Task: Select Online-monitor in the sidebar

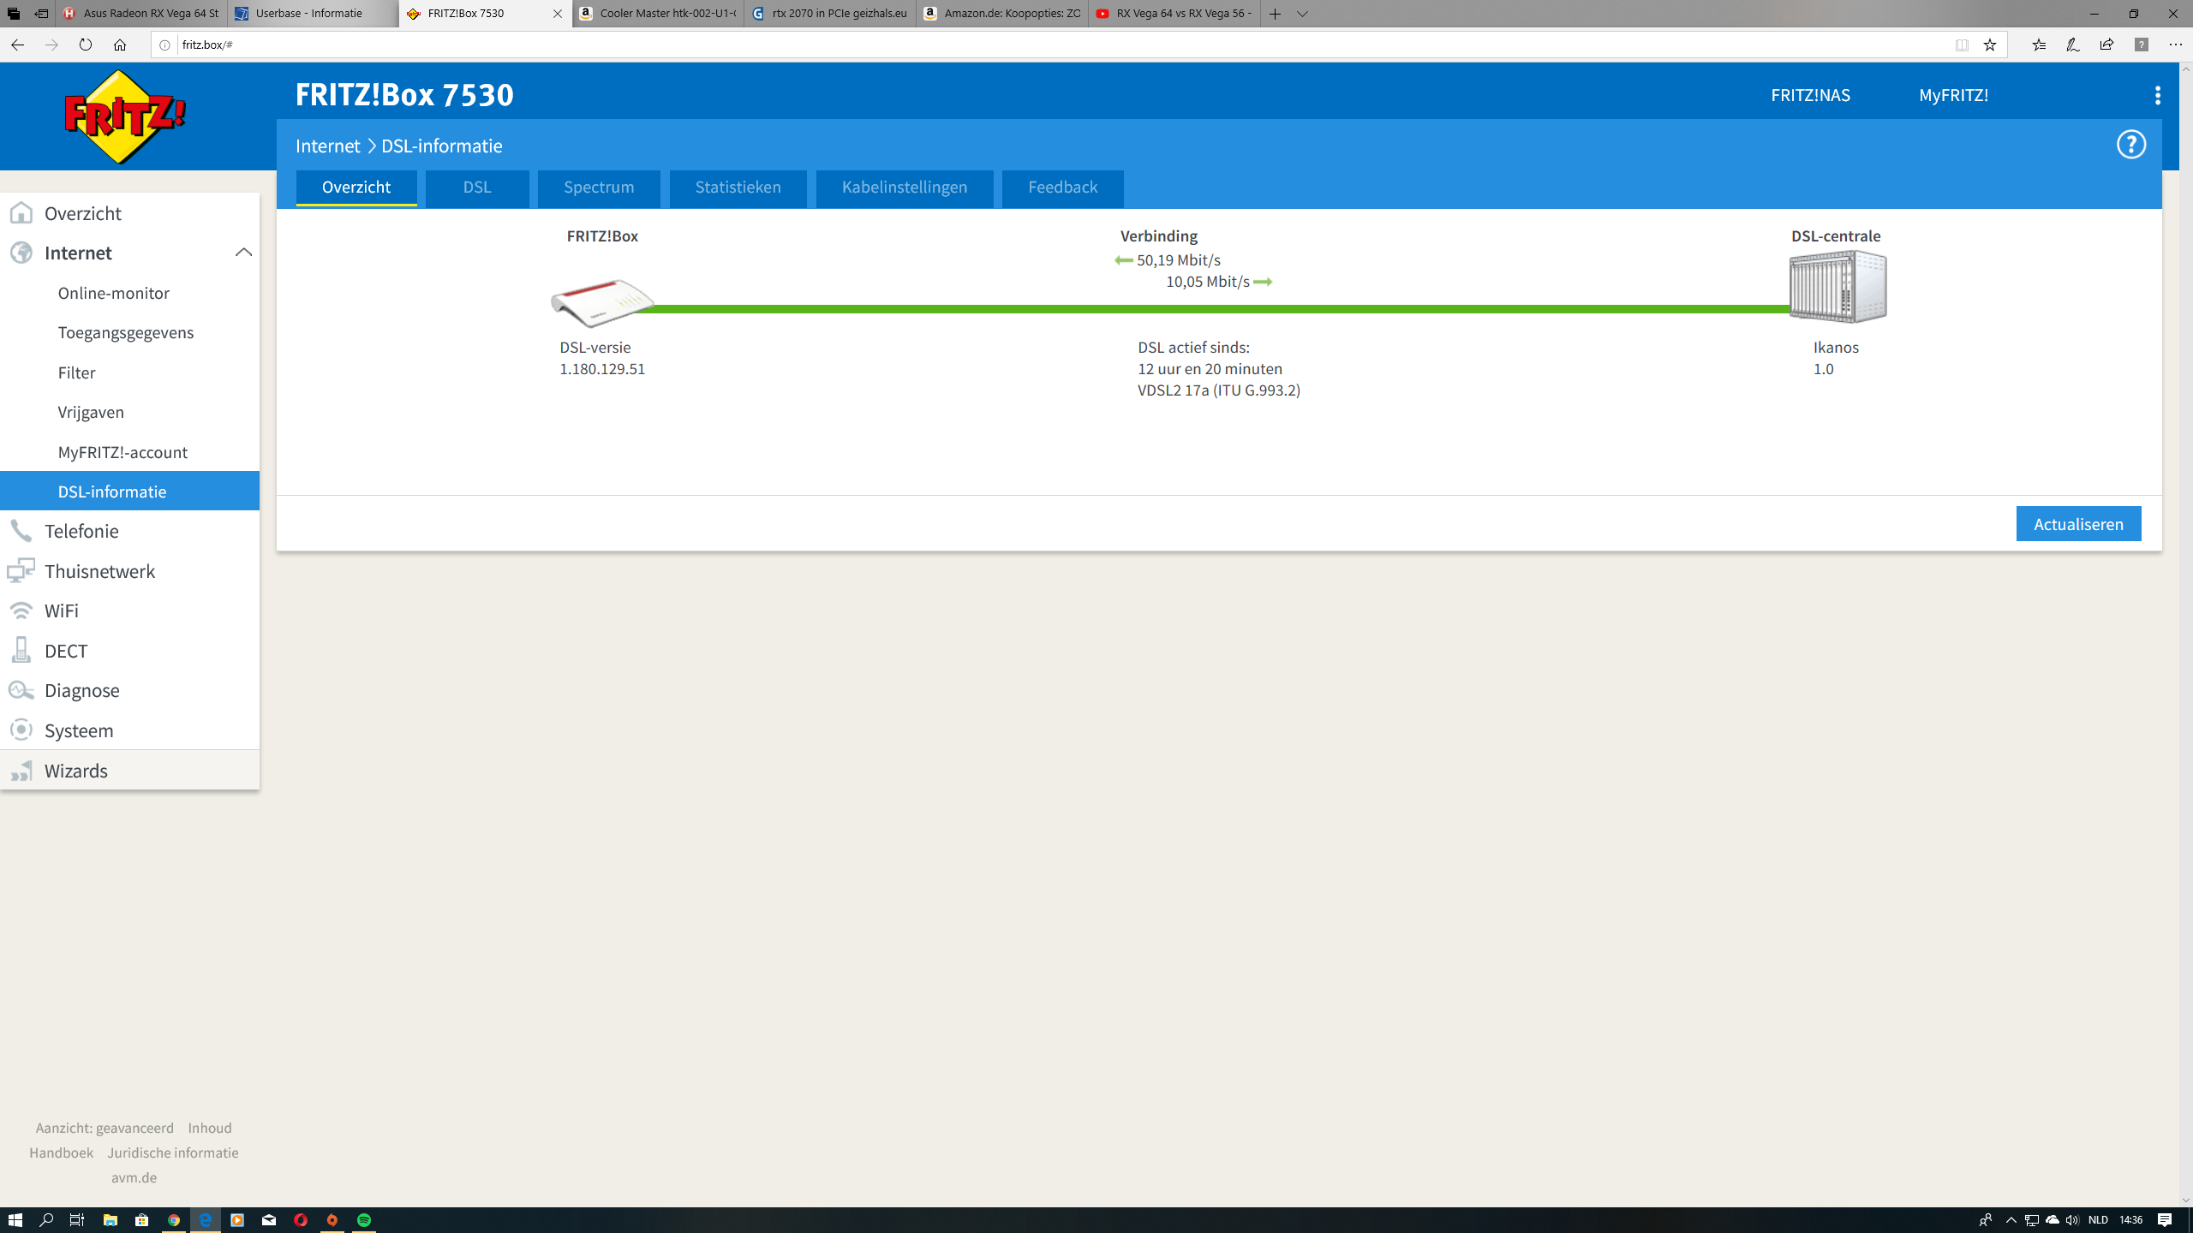Action: [x=114, y=293]
